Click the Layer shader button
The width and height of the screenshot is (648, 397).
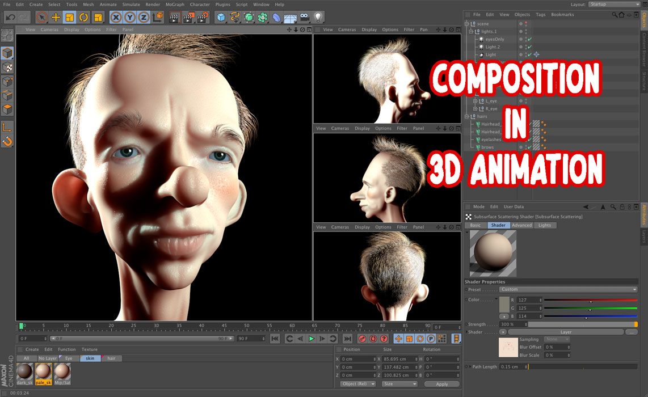click(566, 332)
